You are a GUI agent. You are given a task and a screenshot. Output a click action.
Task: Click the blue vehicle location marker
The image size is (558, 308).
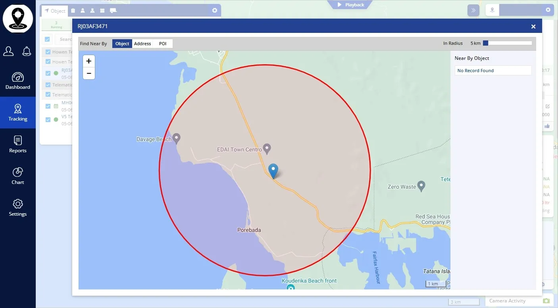273,171
